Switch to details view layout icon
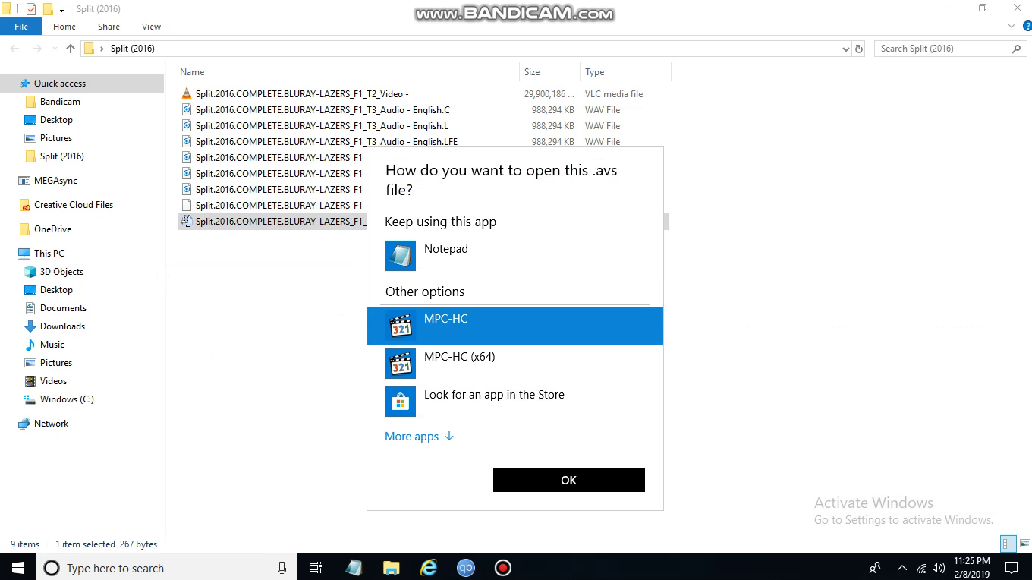The image size is (1032, 580). (1008, 544)
